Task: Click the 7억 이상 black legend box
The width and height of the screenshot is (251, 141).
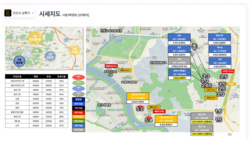Action: pyautogui.click(x=78, y=108)
